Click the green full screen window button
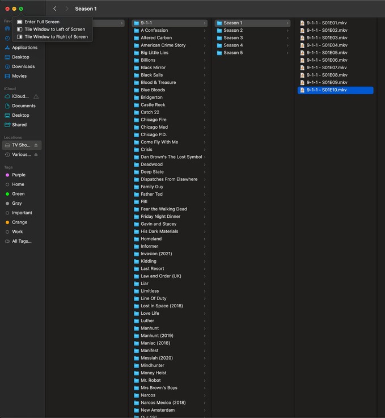 coord(21,9)
